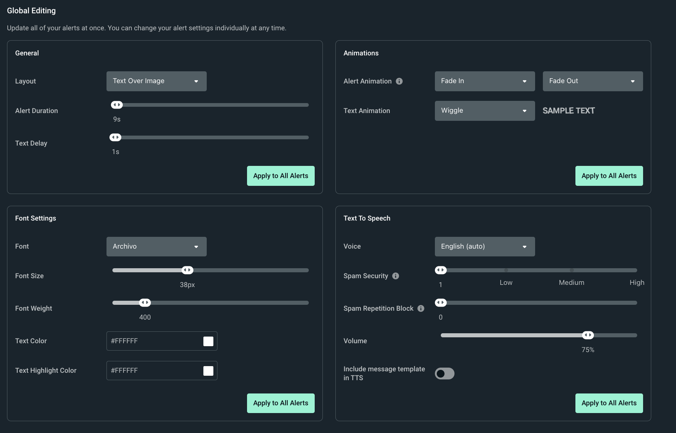This screenshot has width=676, height=433.
Task: Expand the English (auto) voice dropdown
Action: point(484,246)
